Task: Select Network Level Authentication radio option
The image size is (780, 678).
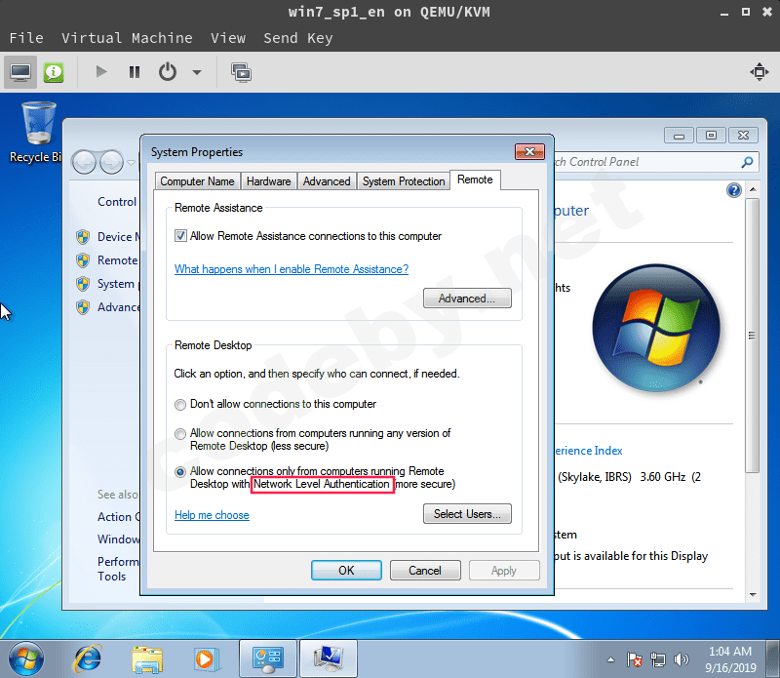Action: pos(180,472)
